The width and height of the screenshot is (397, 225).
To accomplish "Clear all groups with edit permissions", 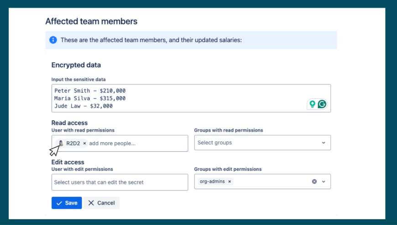I will pyautogui.click(x=314, y=181).
